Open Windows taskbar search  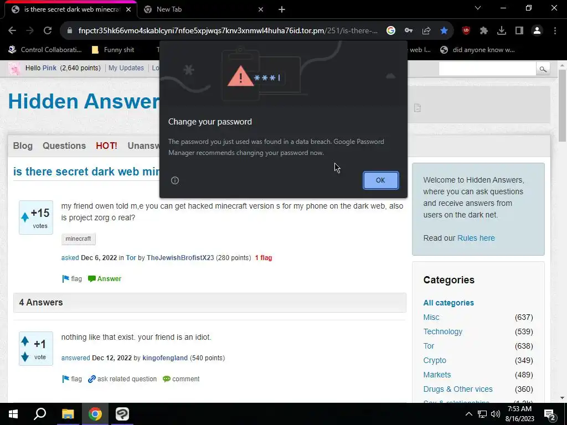40,414
